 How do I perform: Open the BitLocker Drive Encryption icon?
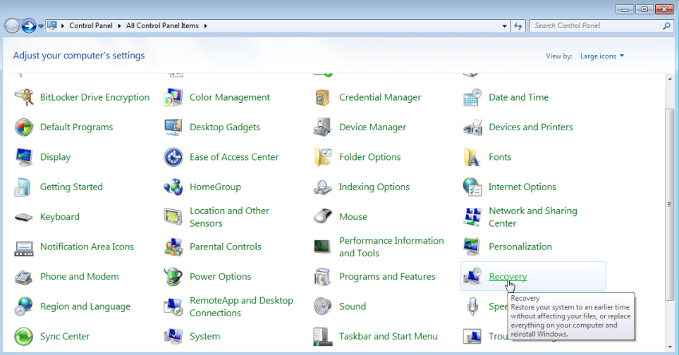24,97
